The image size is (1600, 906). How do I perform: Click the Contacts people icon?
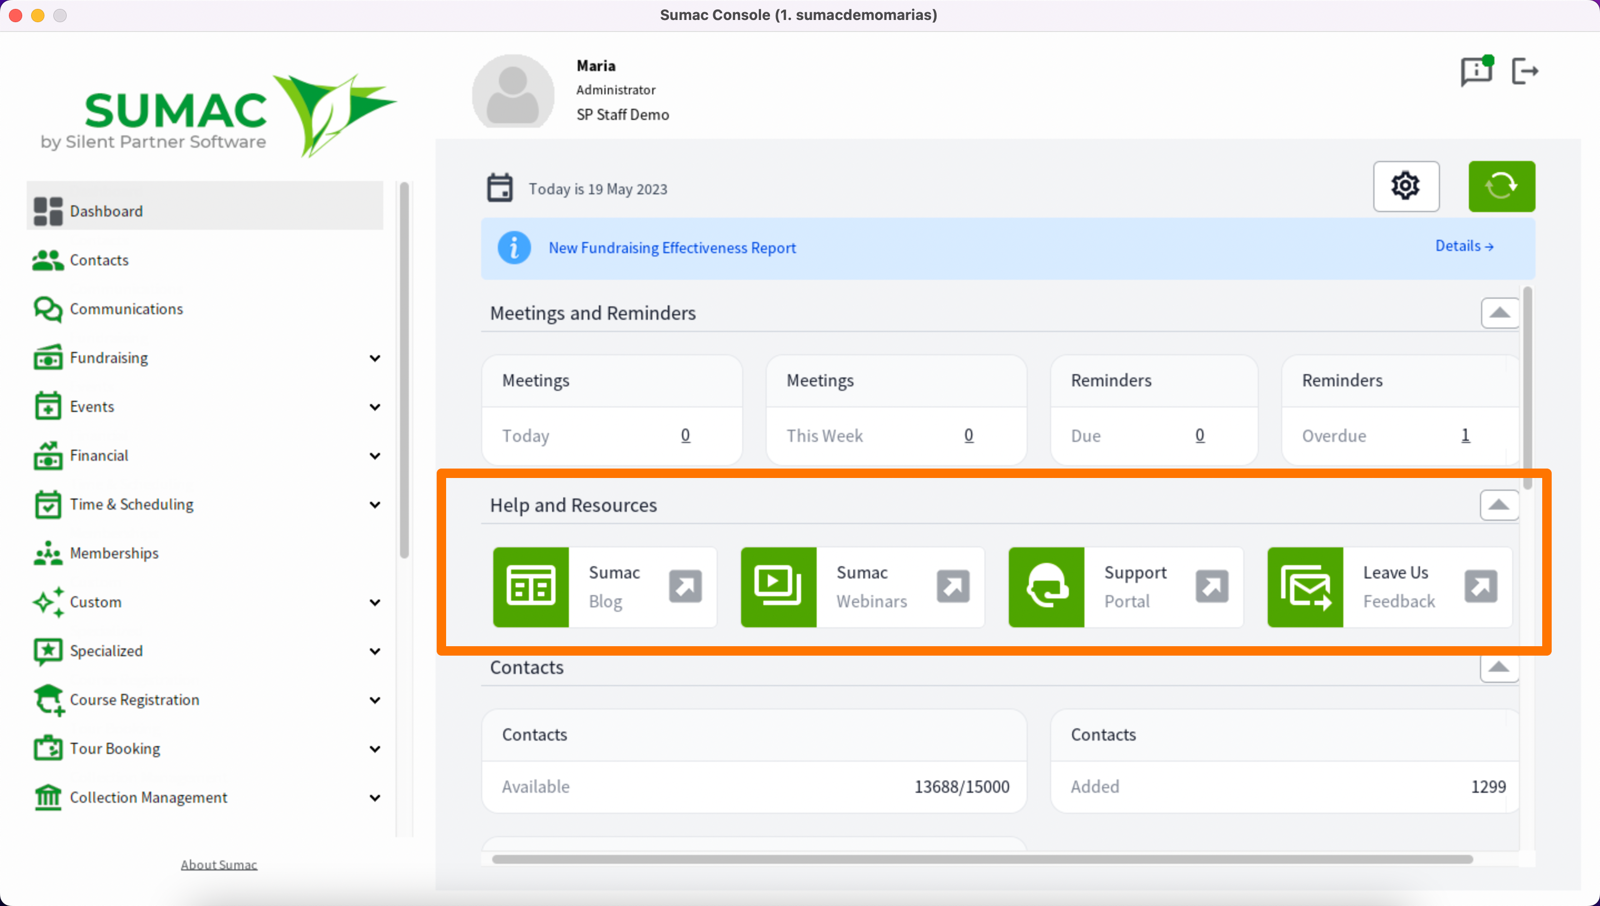pyautogui.click(x=48, y=260)
